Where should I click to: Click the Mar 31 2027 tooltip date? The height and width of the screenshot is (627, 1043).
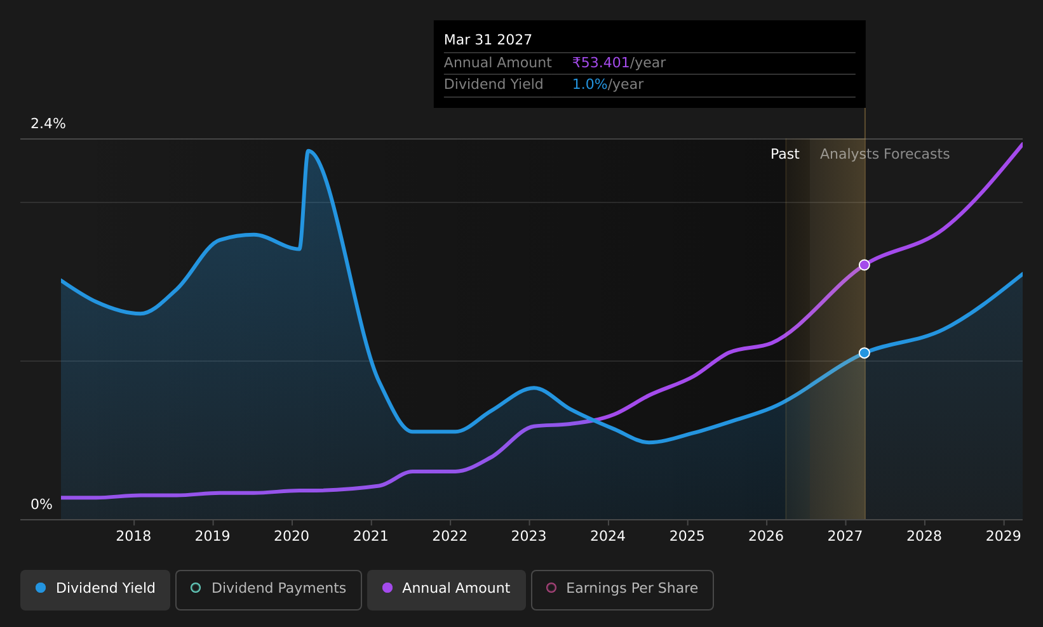point(488,40)
